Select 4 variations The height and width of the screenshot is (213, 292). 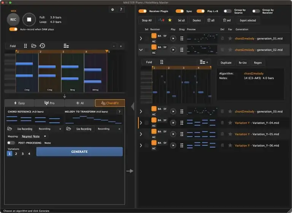tap(29, 154)
